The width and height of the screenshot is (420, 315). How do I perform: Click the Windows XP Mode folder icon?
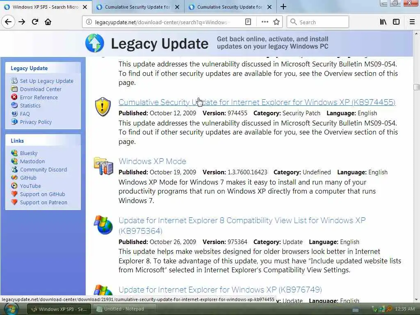click(104, 166)
